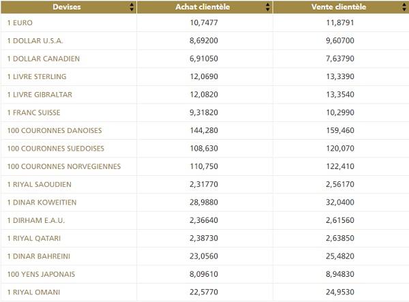Viewport: 409px width, 302px height.
Task: Open the 1 FRANC SUISSE row
Action: (x=35, y=112)
